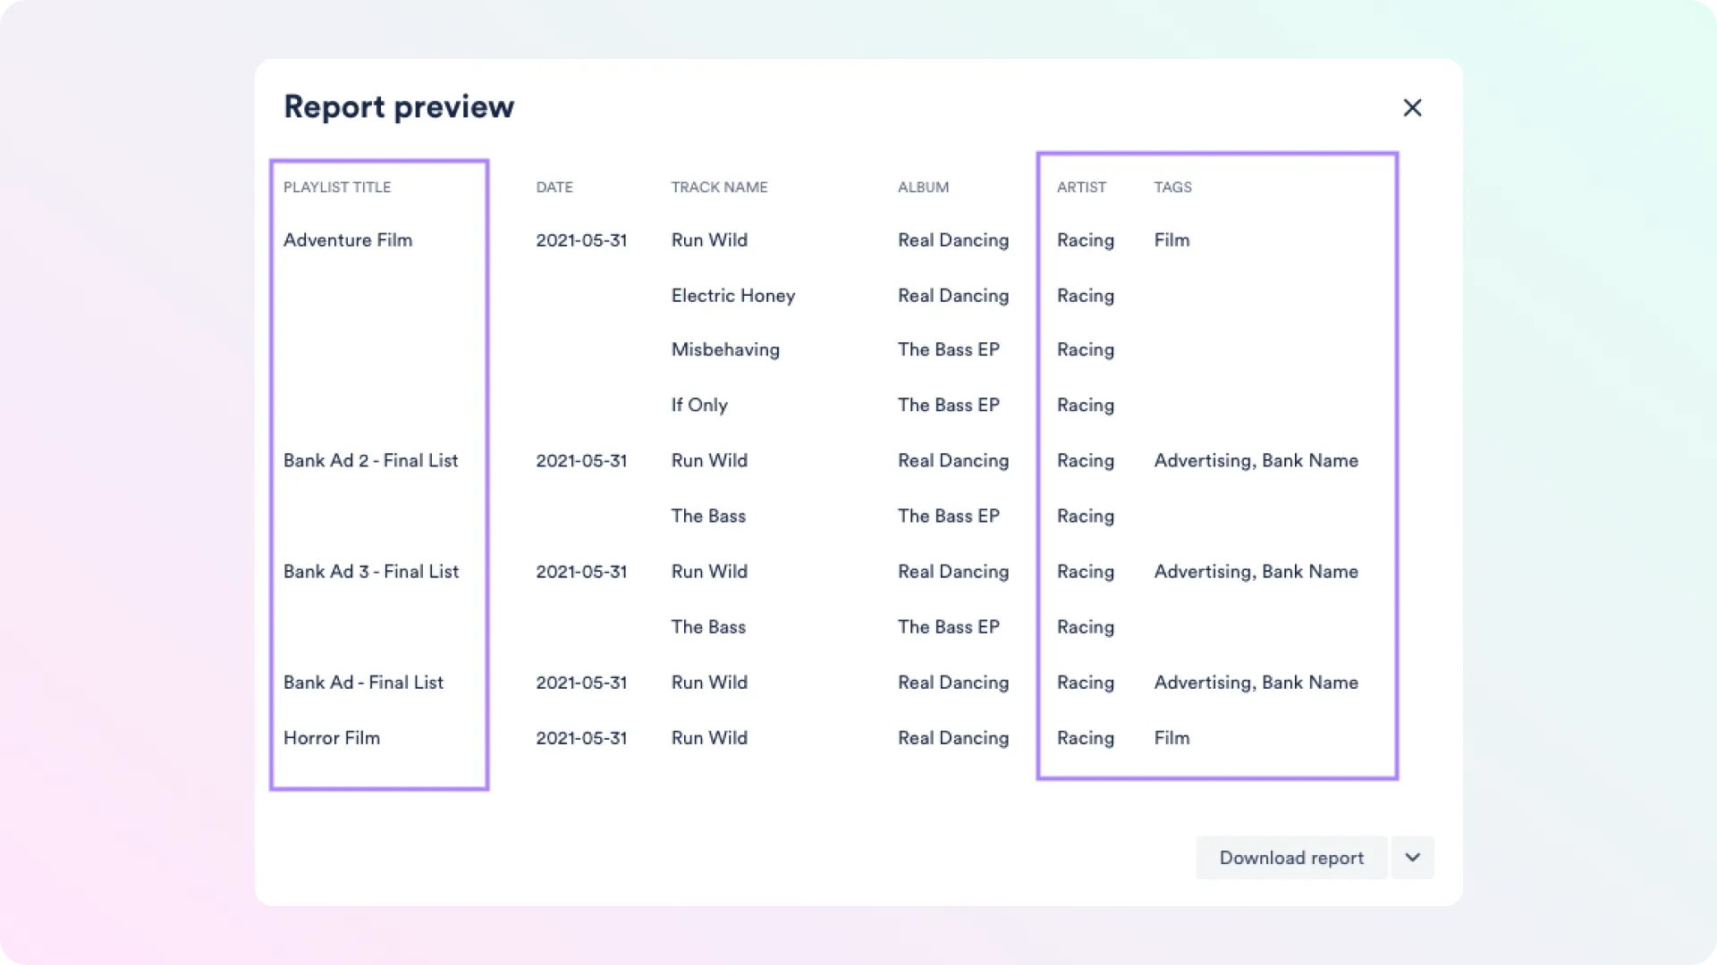Image resolution: width=1717 pixels, height=965 pixels.
Task: Click the Advertising, Bank Name tag entry
Action: point(1256,460)
